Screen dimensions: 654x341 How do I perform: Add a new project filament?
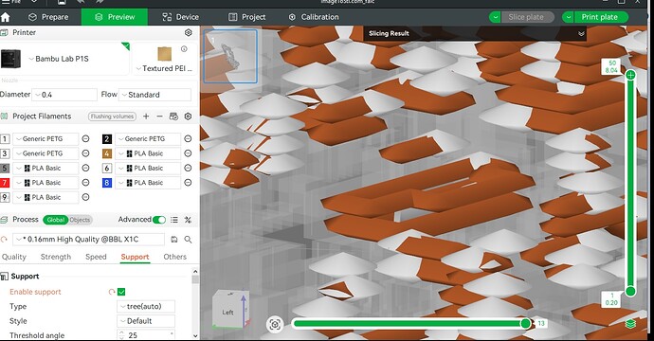click(x=146, y=117)
